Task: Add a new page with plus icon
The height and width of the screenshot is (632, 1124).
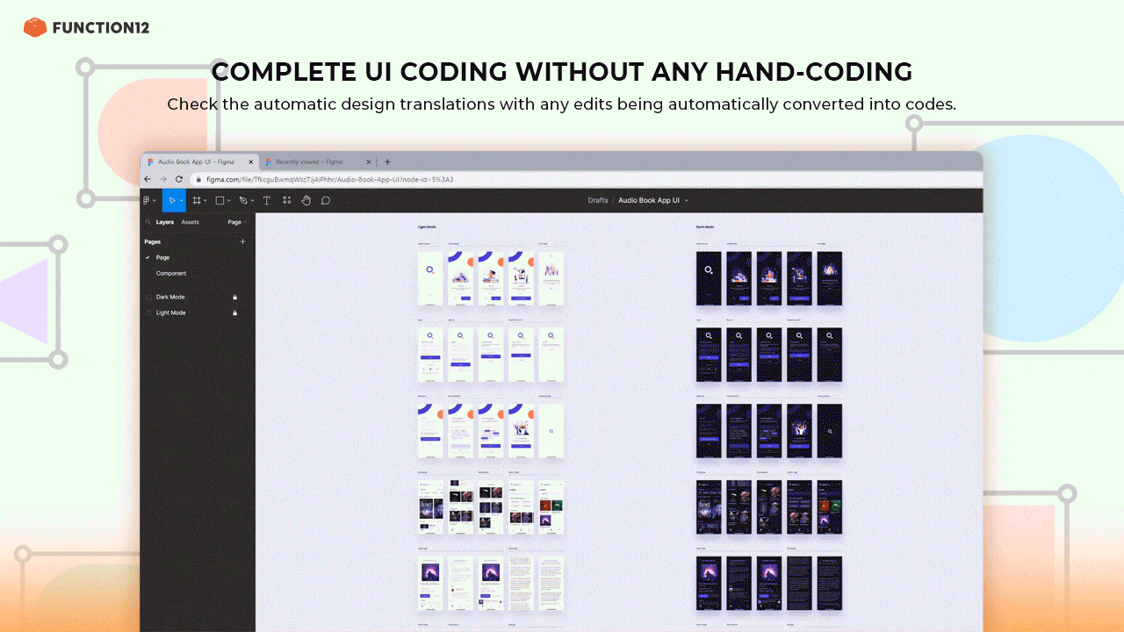Action: pyautogui.click(x=243, y=241)
